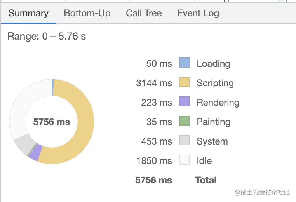Click the Scripting legend label
The width and height of the screenshot is (296, 202).
[215, 83]
